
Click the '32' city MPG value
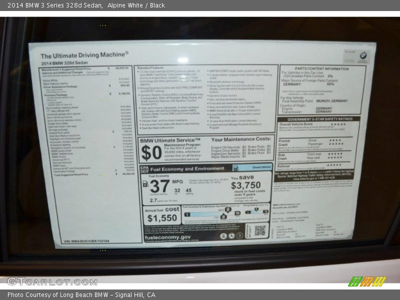[177, 190]
